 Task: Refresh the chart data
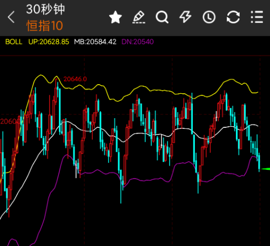tap(233, 17)
